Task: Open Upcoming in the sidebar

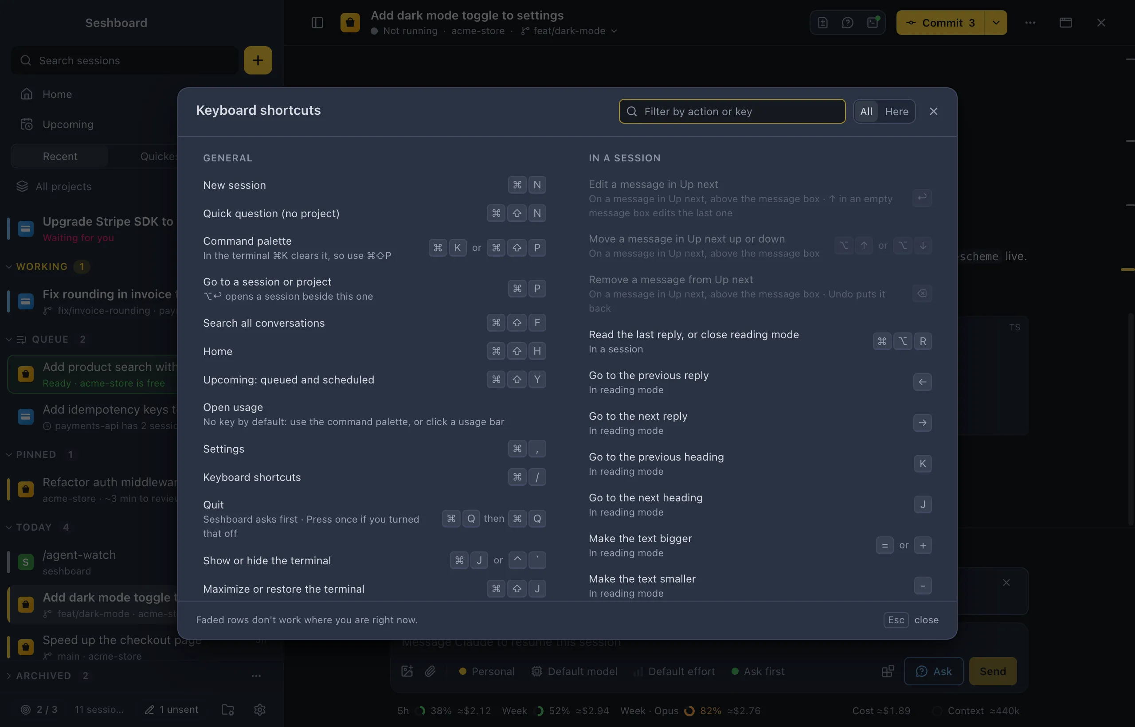Action: pyautogui.click(x=68, y=124)
